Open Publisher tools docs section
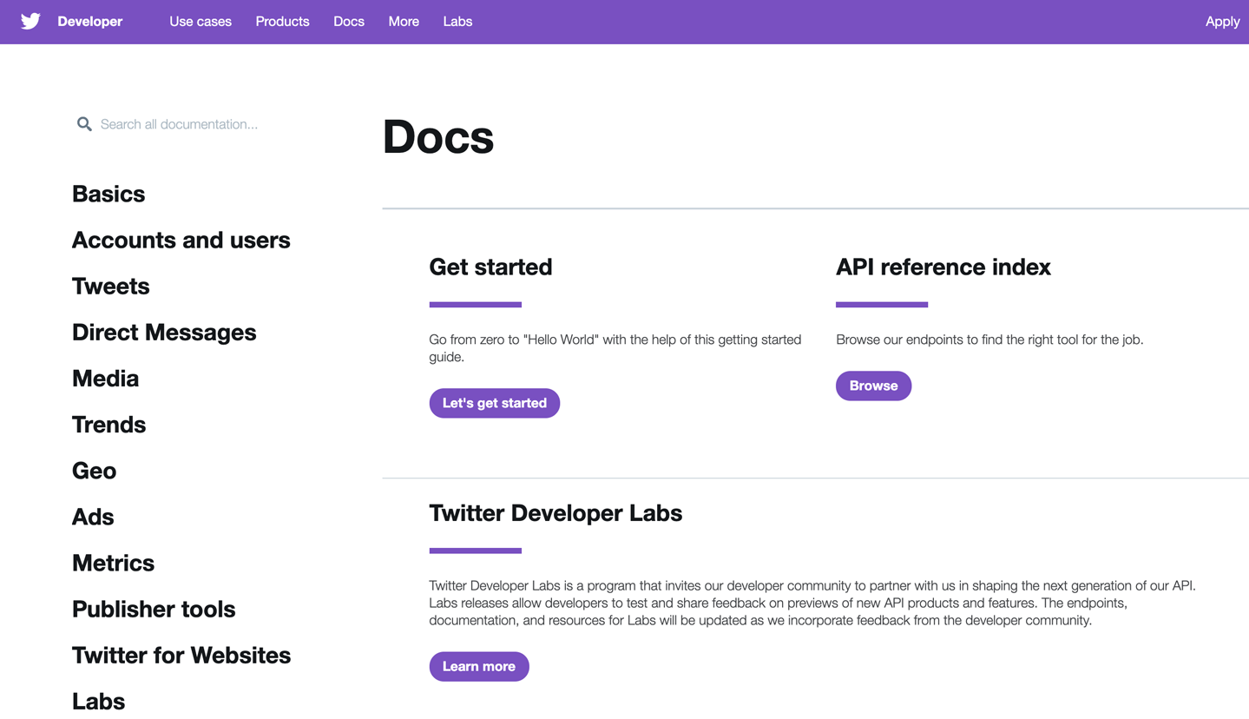Image resolution: width=1249 pixels, height=719 pixels. point(154,609)
